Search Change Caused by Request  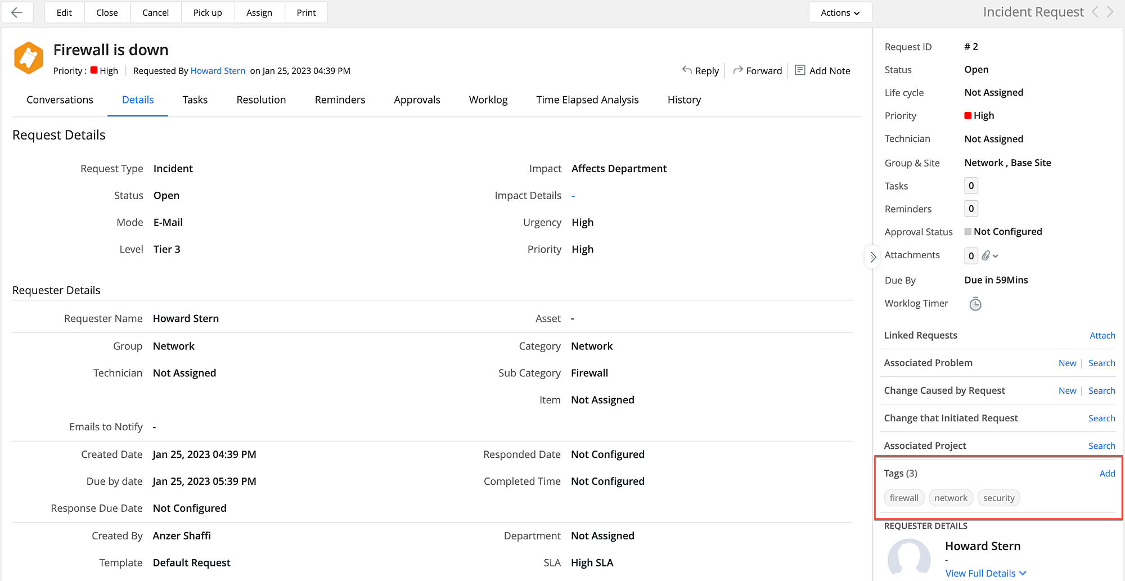[x=1102, y=390]
